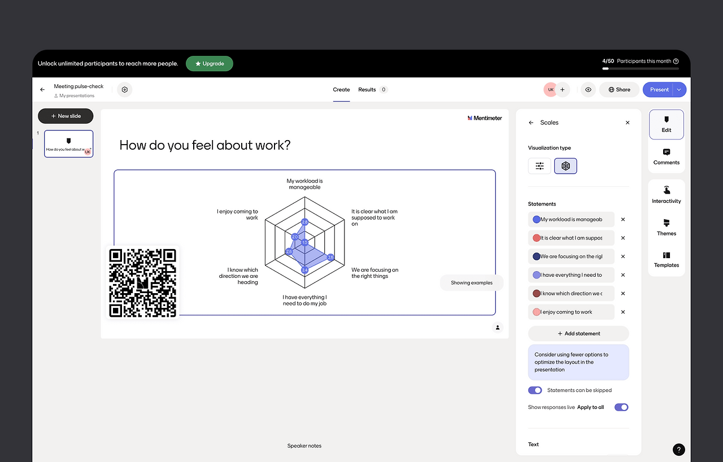Edit the 'I enjoy coming to work' statement field
The width and height of the screenshot is (723, 462).
point(571,312)
